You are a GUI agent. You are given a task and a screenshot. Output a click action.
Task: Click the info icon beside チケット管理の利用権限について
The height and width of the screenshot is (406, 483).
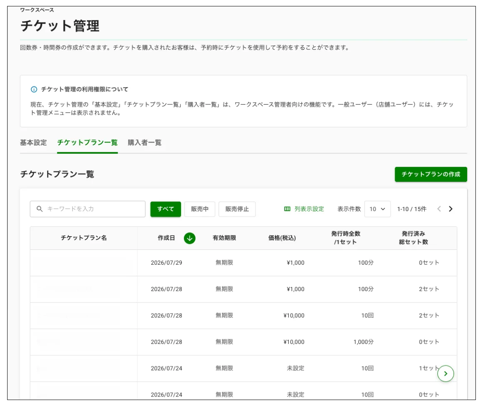[x=34, y=89]
